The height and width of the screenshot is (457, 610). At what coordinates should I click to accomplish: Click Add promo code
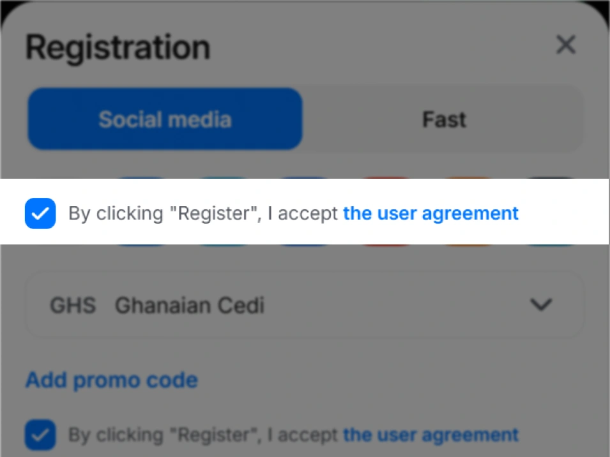point(112,380)
